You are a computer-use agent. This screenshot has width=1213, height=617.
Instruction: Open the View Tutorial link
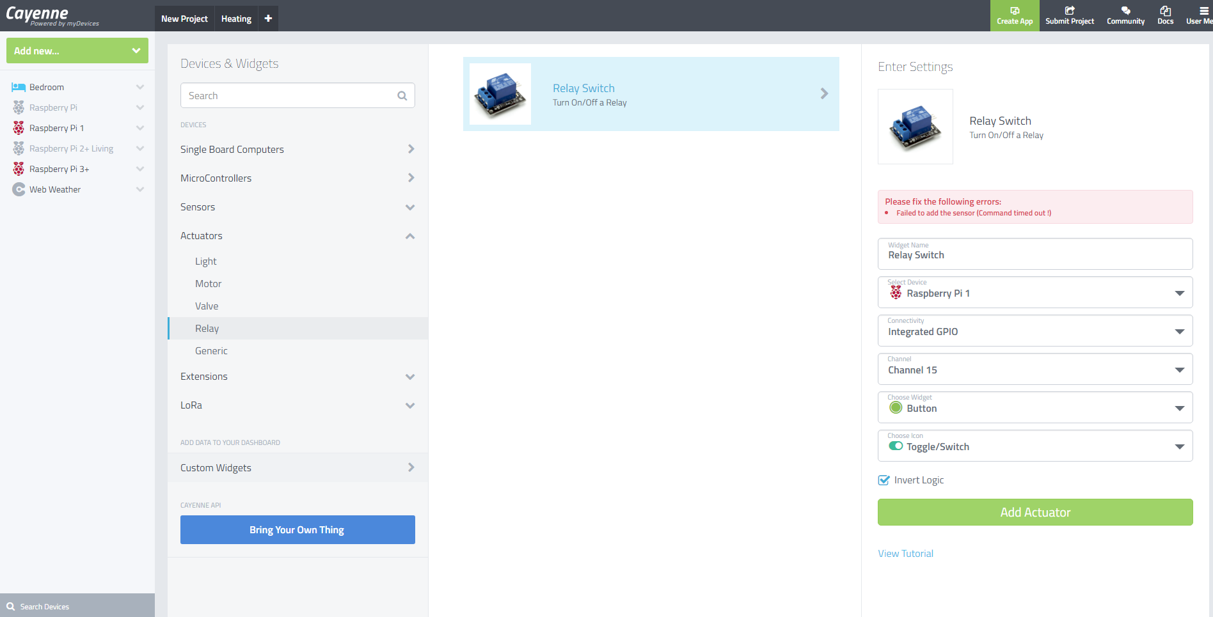(x=905, y=554)
